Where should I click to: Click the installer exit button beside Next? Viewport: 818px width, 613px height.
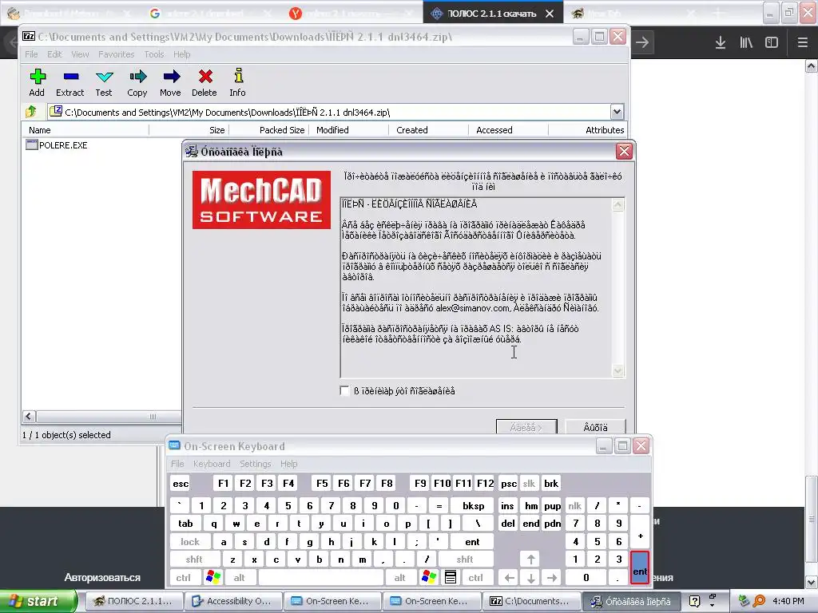coord(595,427)
